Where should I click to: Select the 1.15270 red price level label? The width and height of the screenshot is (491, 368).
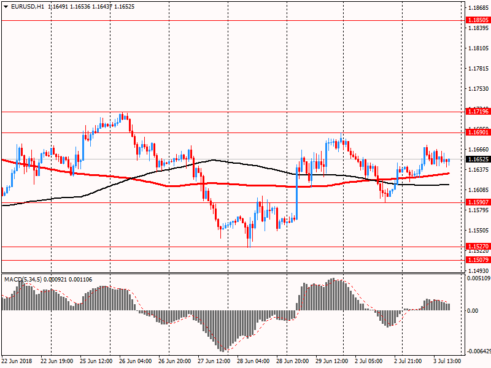pyautogui.click(x=478, y=247)
